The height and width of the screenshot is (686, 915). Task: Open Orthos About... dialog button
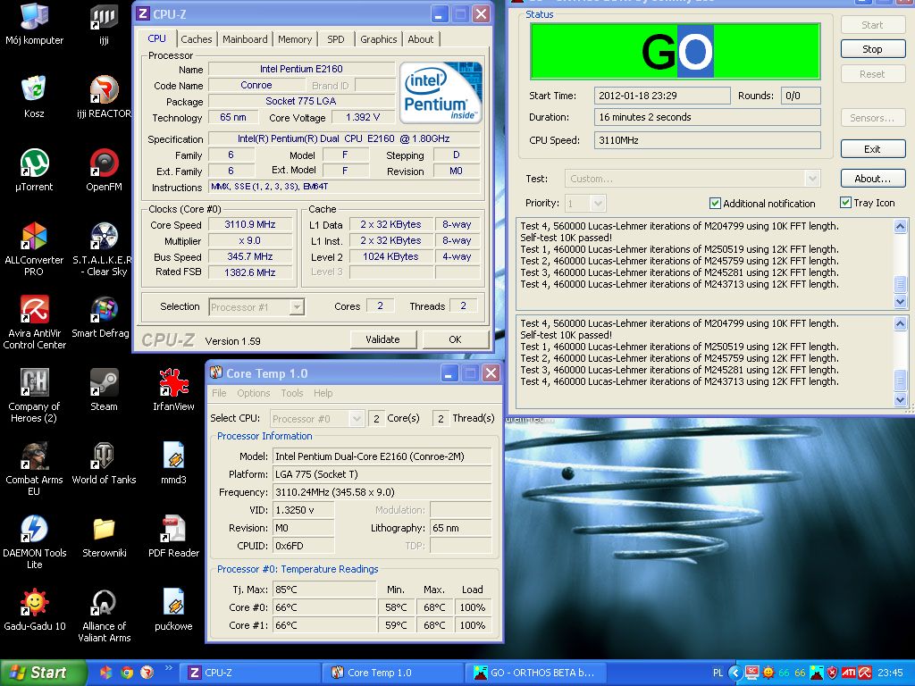click(872, 179)
